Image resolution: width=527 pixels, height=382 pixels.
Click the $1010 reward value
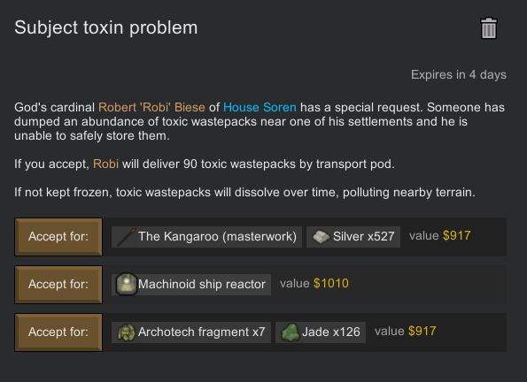[x=331, y=284]
